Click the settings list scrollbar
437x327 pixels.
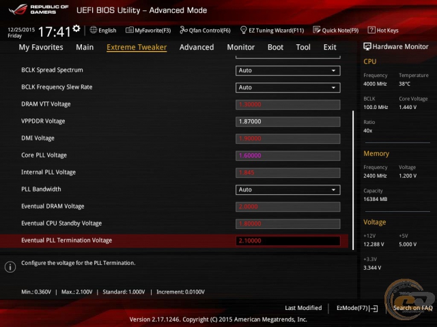353,180
